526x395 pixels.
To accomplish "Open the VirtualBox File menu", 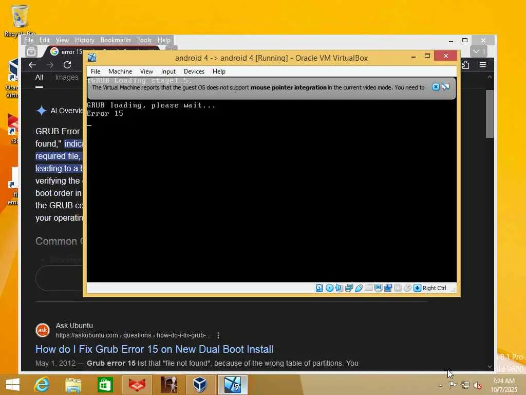I will pyautogui.click(x=96, y=71).
